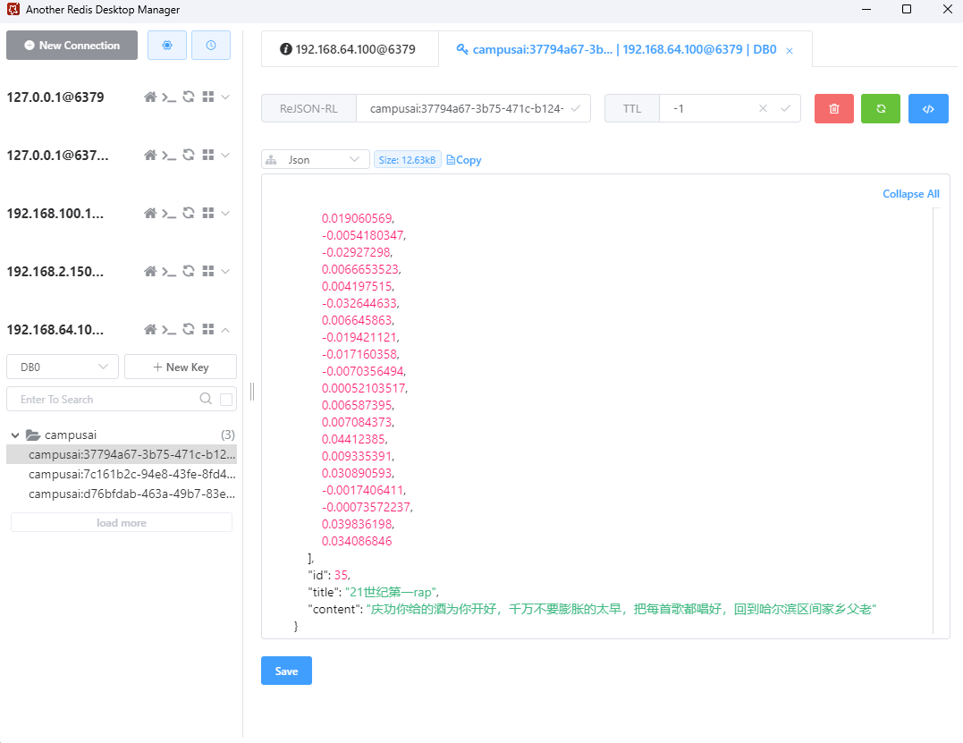This screenshot has width=963, height=743.
Task: Copy the JSON value using the Copy icon
Action: (463, 159)
